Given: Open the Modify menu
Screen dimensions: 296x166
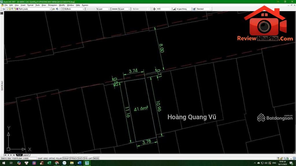Looking at the screenshot, I should [x=62, y=5].
